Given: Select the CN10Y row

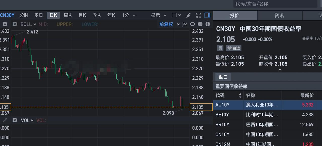Looking at the screenshot, I should tap(267, 134).
